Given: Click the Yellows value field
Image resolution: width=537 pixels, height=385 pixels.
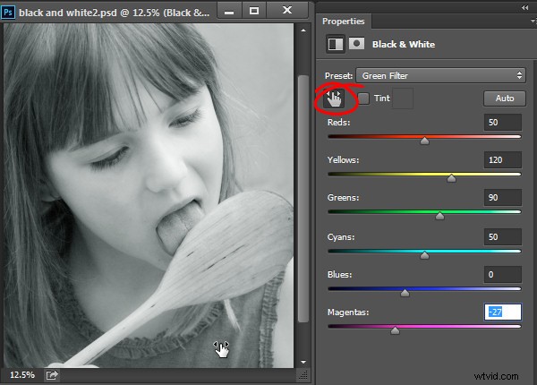Looking at the screenshot, I should click(x=503, y=160).
